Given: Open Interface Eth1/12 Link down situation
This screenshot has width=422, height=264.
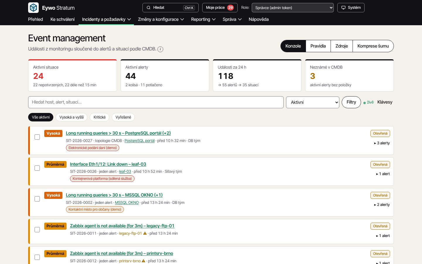Looking at the screenshot, I should (108, 164).
